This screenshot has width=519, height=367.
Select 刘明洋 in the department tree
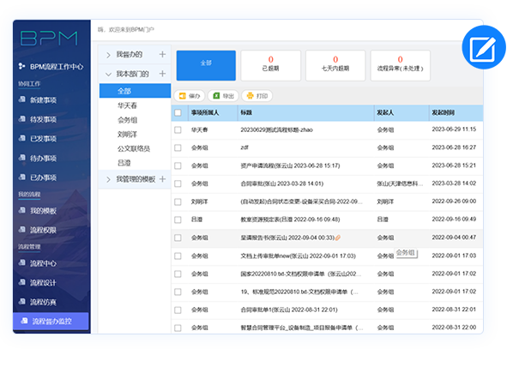coord(127,134)
